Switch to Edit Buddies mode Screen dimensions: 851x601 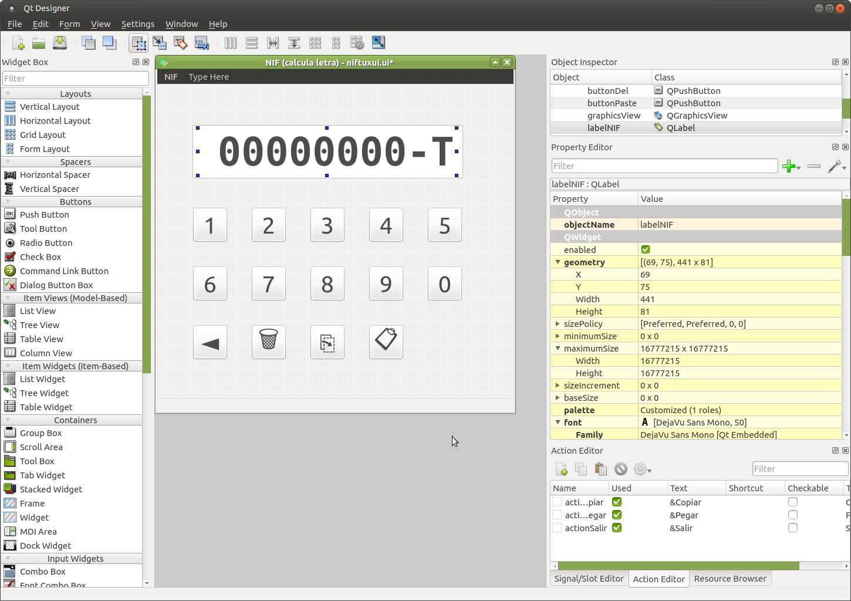(181, 43)
